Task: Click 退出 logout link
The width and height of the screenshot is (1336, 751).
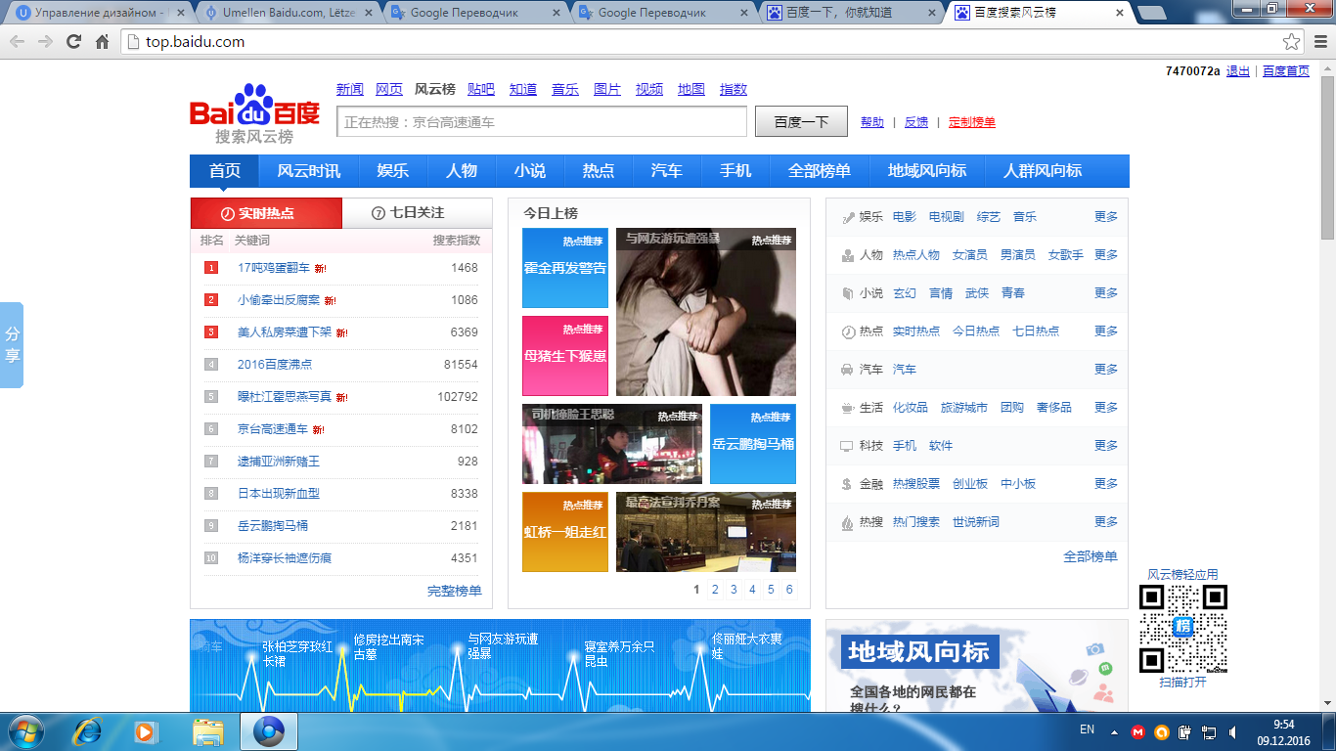Action: coord(1238,70)
